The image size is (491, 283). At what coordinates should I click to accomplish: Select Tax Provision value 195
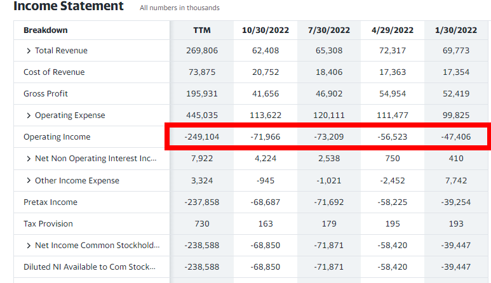(393, 224)
